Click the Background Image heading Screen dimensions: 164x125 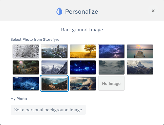[x=82, y=30]
